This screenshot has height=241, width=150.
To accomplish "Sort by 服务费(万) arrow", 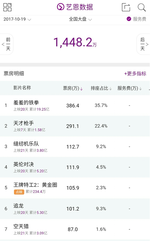I will (141, 89).
